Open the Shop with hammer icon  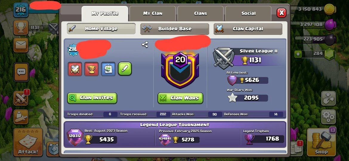(321, 142)
